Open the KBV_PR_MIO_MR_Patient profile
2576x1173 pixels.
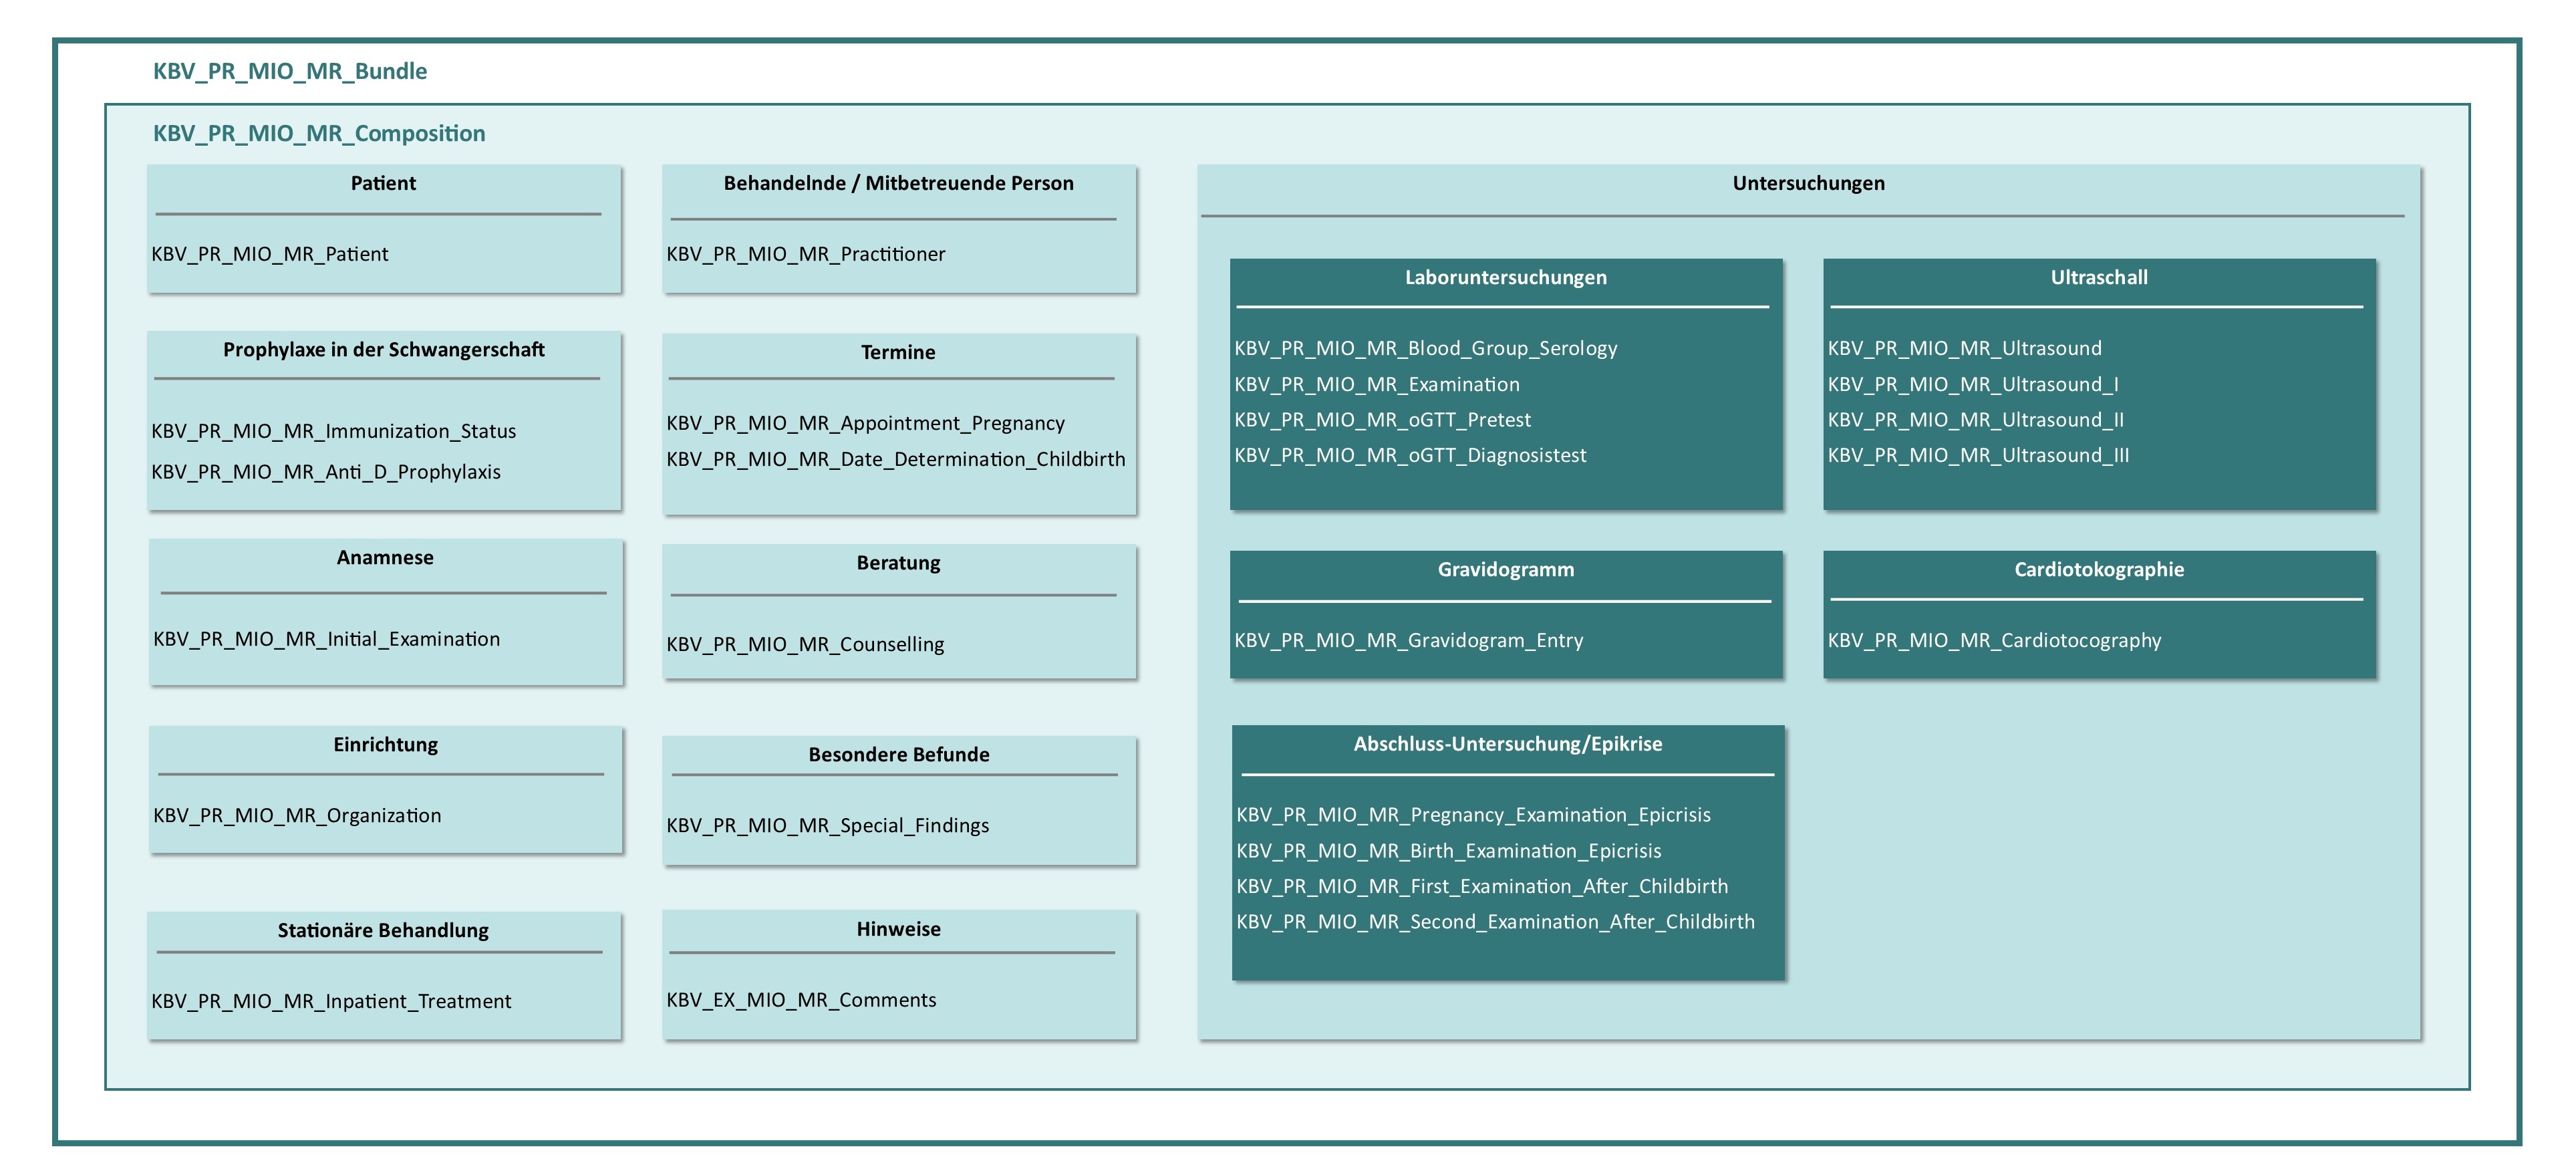pyautogui.click(x=269, y=254)
